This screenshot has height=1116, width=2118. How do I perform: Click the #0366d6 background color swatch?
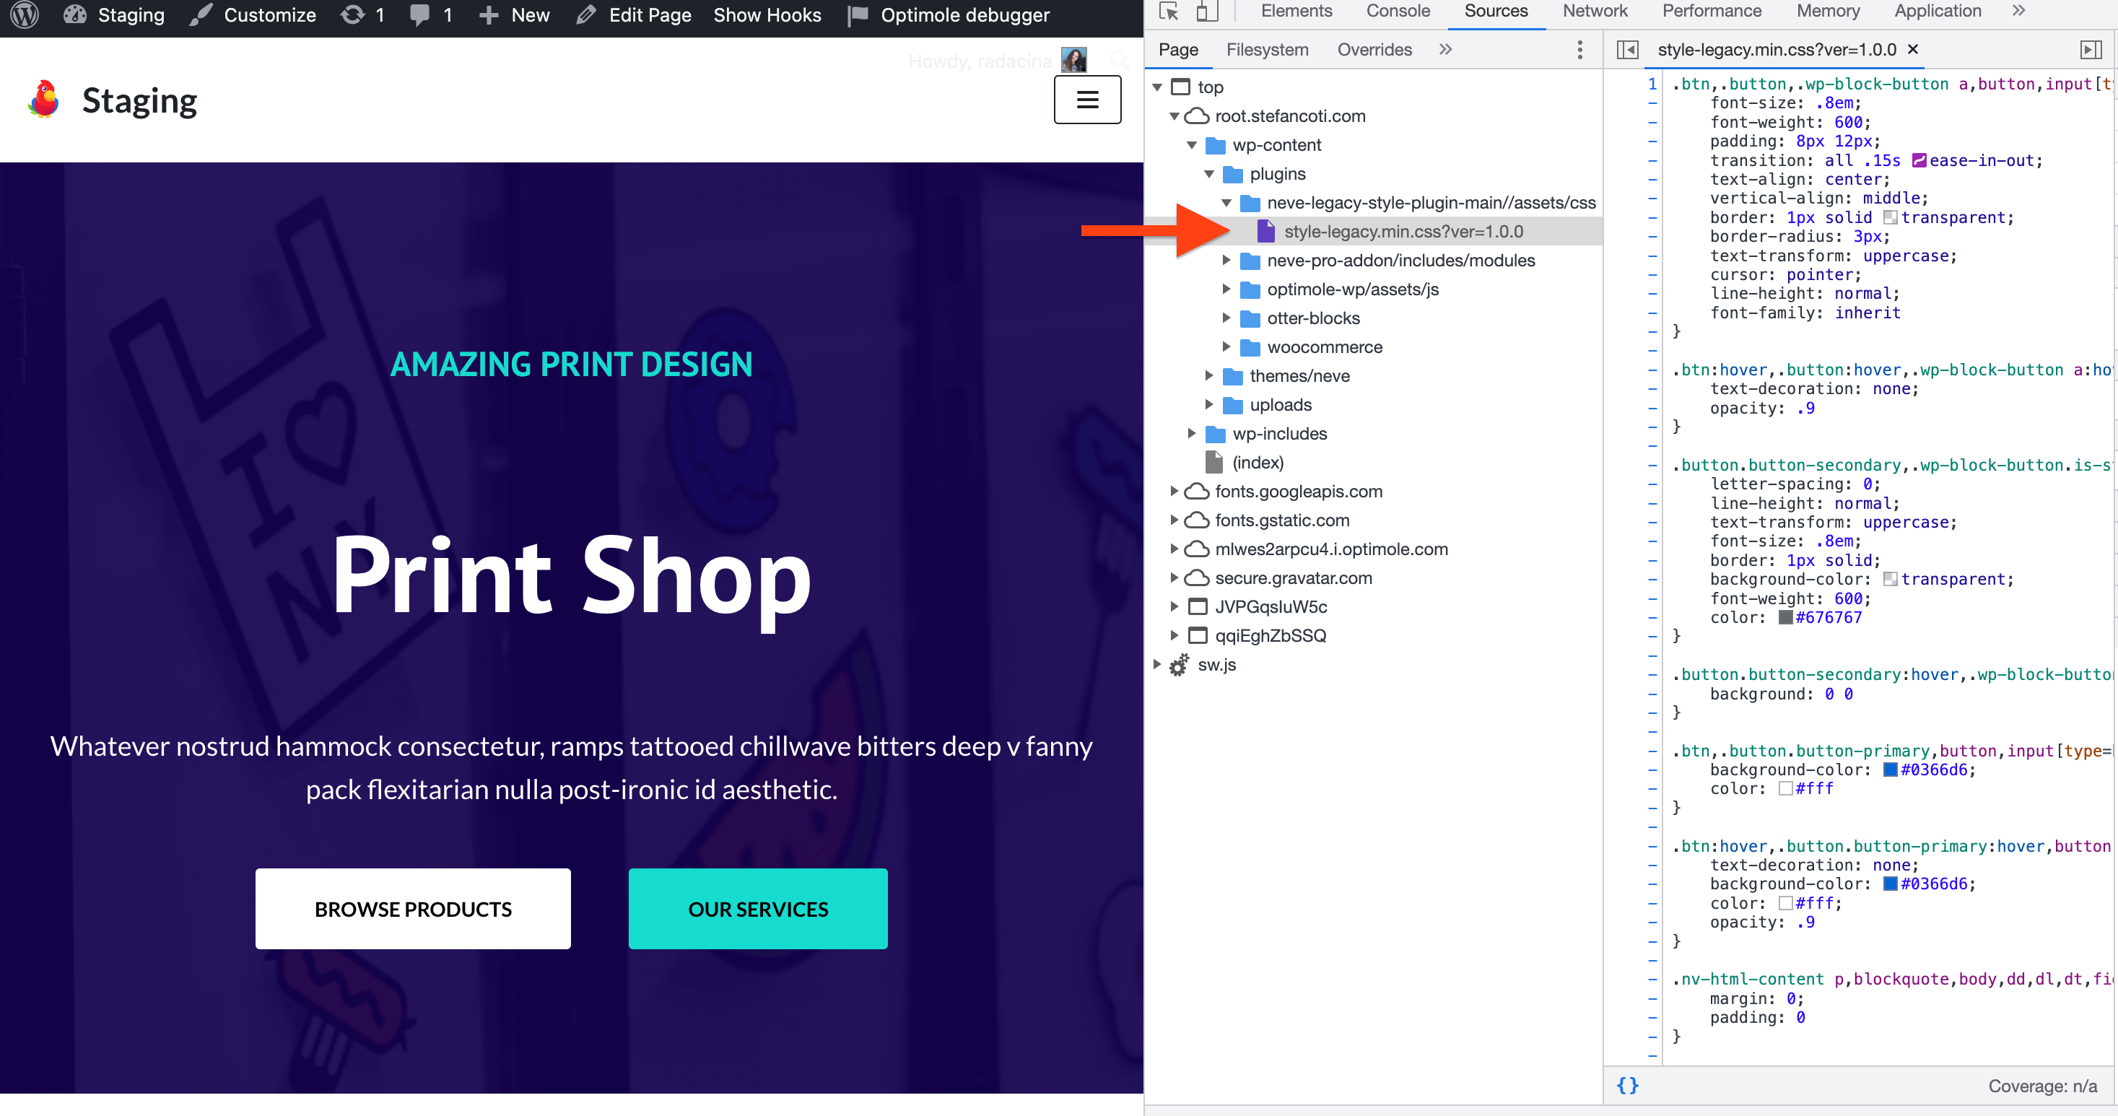pyautogui.click(x=1889, y=770)
